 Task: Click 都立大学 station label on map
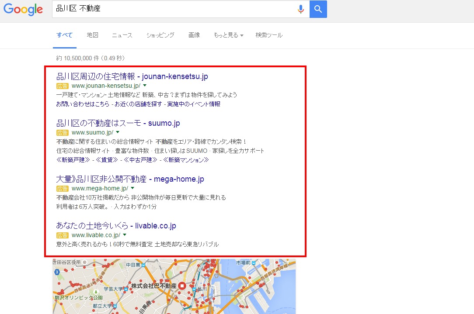click(102, 306)
